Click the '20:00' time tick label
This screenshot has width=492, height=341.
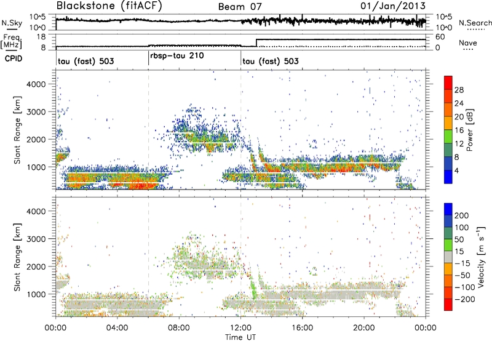point(363,328)
